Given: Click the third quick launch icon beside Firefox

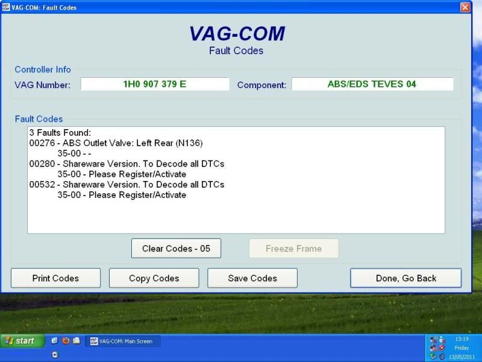Looking at the screenshot, I should pos(77,340).
